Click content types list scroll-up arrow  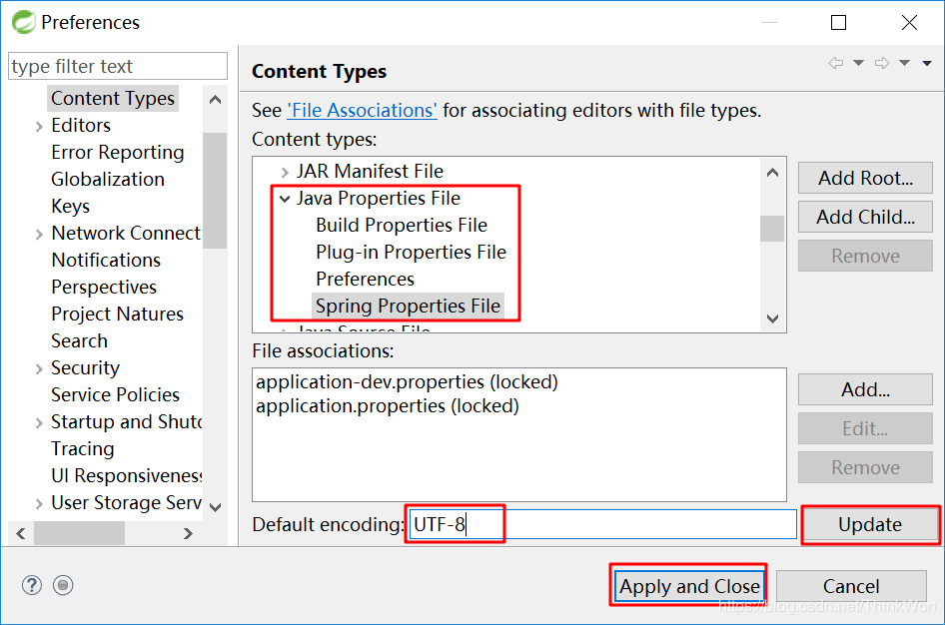click(x=772, y=173)
